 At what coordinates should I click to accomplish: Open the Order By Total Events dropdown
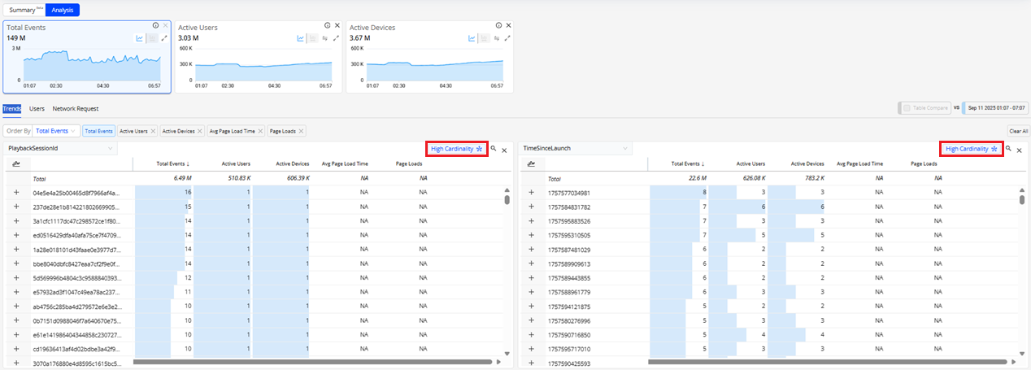point(56,131)
